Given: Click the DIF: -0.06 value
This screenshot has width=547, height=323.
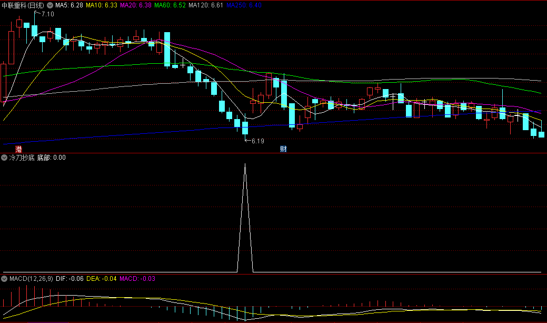Looking at the screenshot, I should click(70, 279).
